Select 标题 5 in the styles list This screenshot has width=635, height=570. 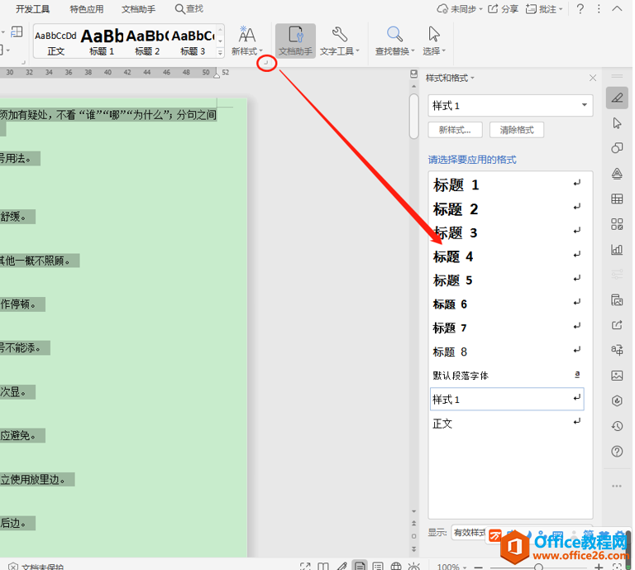click(507, 280)
